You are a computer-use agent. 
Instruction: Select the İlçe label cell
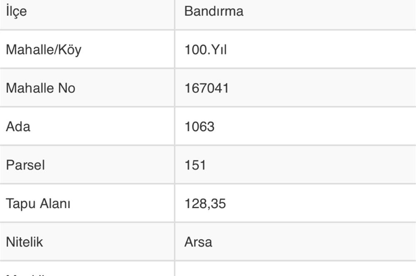click(x=87, y=15)
